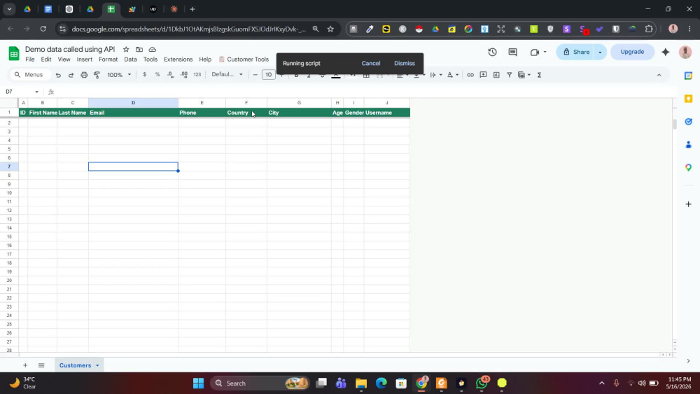Format as currency with dollar icon
Screen dimensions: 700x394
point(144,74)
